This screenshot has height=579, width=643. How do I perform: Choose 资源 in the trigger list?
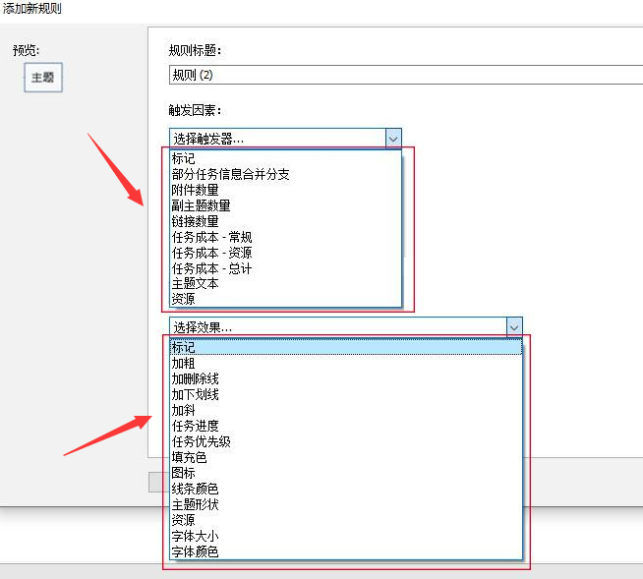point(285,299)
